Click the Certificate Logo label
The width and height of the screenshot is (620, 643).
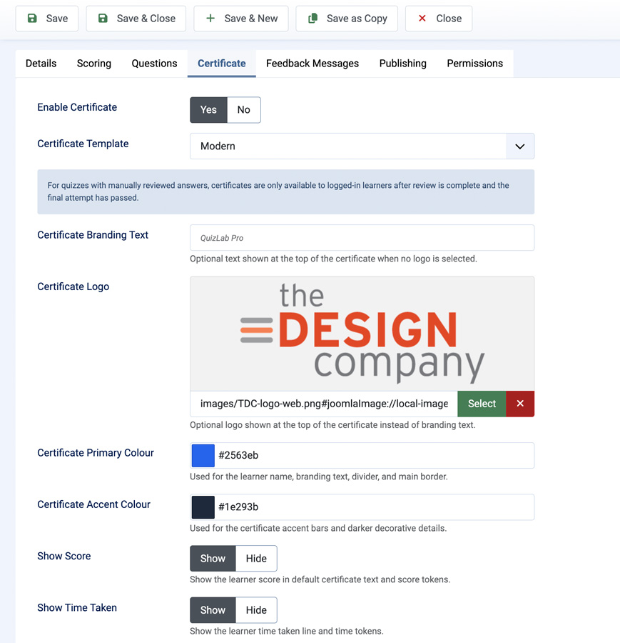point(73,286)
